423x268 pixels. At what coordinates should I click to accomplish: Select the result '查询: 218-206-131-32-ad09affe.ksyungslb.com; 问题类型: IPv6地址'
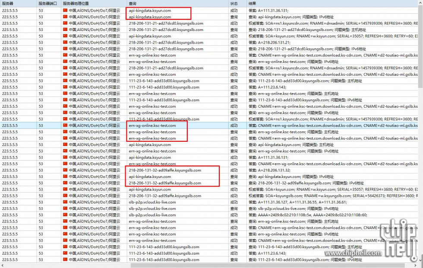pos(306,183)
